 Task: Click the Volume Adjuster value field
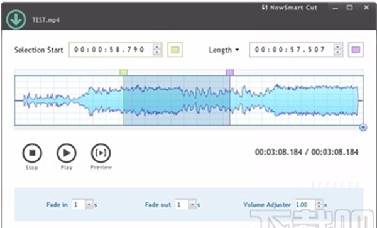305,205
